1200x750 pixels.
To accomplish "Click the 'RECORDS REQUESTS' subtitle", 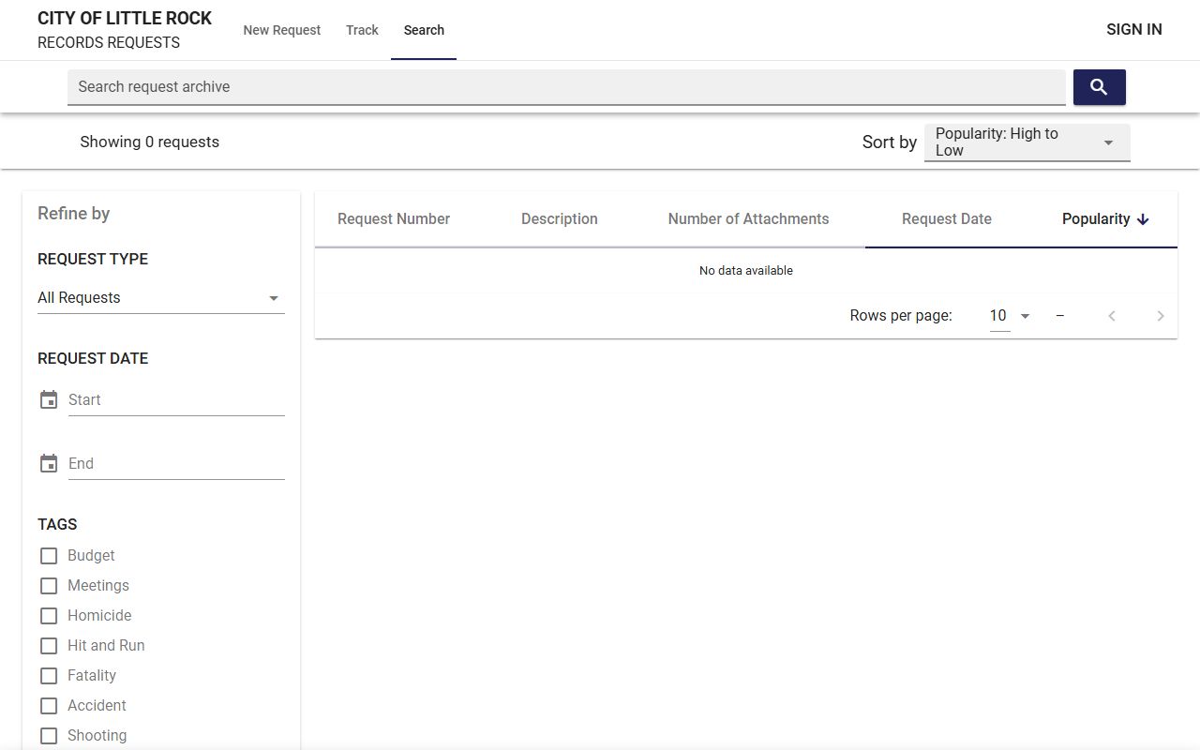I will coord(109,43).
